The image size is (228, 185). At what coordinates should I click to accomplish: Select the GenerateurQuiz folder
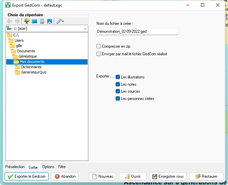31,72
